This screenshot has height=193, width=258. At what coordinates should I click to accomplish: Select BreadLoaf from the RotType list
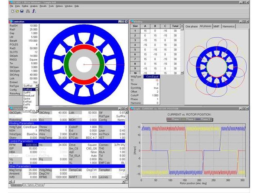(29, 95)
